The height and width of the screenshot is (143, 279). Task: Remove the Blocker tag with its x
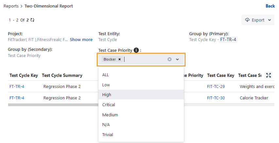pos(120,59)
